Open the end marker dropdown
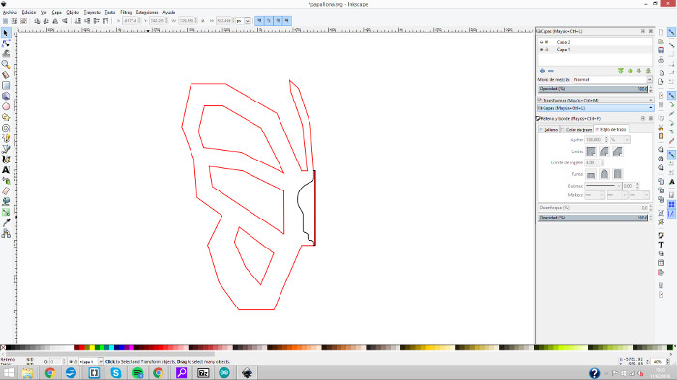This screenshot has height=380, width=677. (x=639, y=195)
